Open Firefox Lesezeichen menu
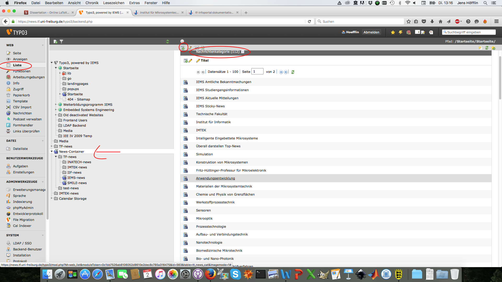 click(114, 3)
